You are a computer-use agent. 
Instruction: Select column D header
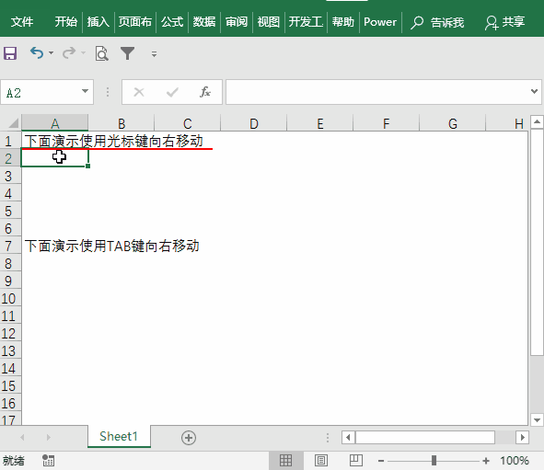pos(254,123)
